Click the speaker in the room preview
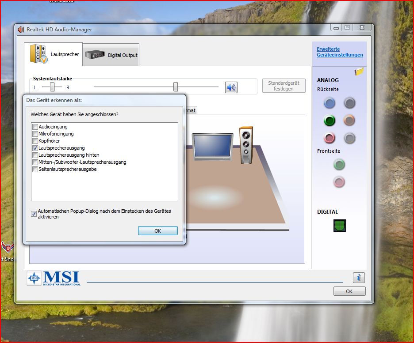The image size is (414, 343). [x=246, y=145]
